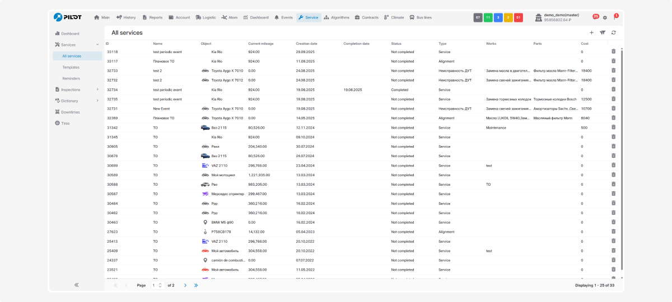This screenshot has width=672, height=302.
Task: Click the PILOT logo
Action: (68, 17)
